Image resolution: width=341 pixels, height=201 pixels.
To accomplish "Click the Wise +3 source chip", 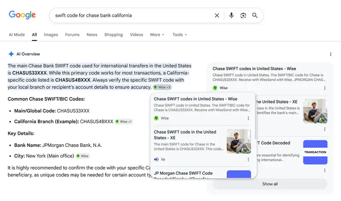I will pyautogui.click(x=162, y=87).
